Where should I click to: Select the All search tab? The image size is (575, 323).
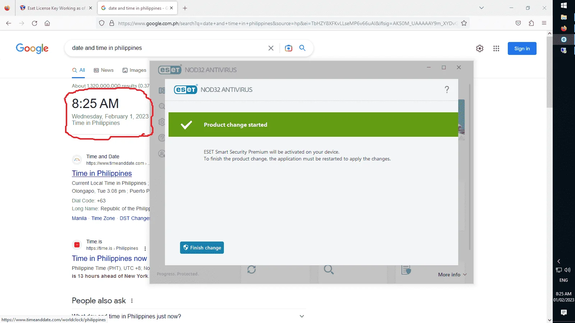(79, 70)
